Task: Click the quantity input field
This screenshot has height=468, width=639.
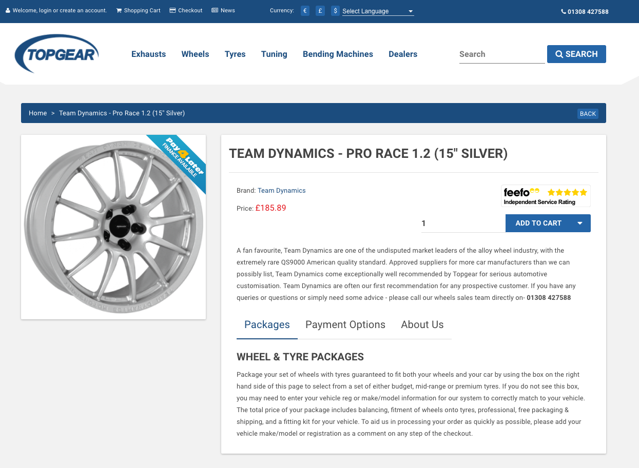Action: click(x=462, y=223)
